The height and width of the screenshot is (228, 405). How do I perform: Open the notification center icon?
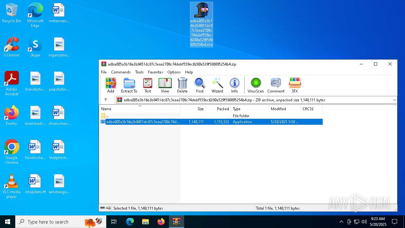395,222
